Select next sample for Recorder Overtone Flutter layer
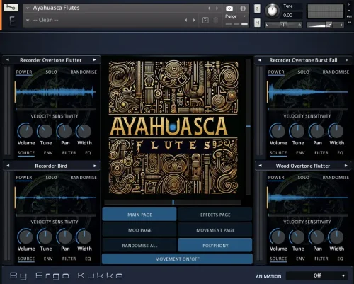354x284 pixels. click(x=95, y=60)
